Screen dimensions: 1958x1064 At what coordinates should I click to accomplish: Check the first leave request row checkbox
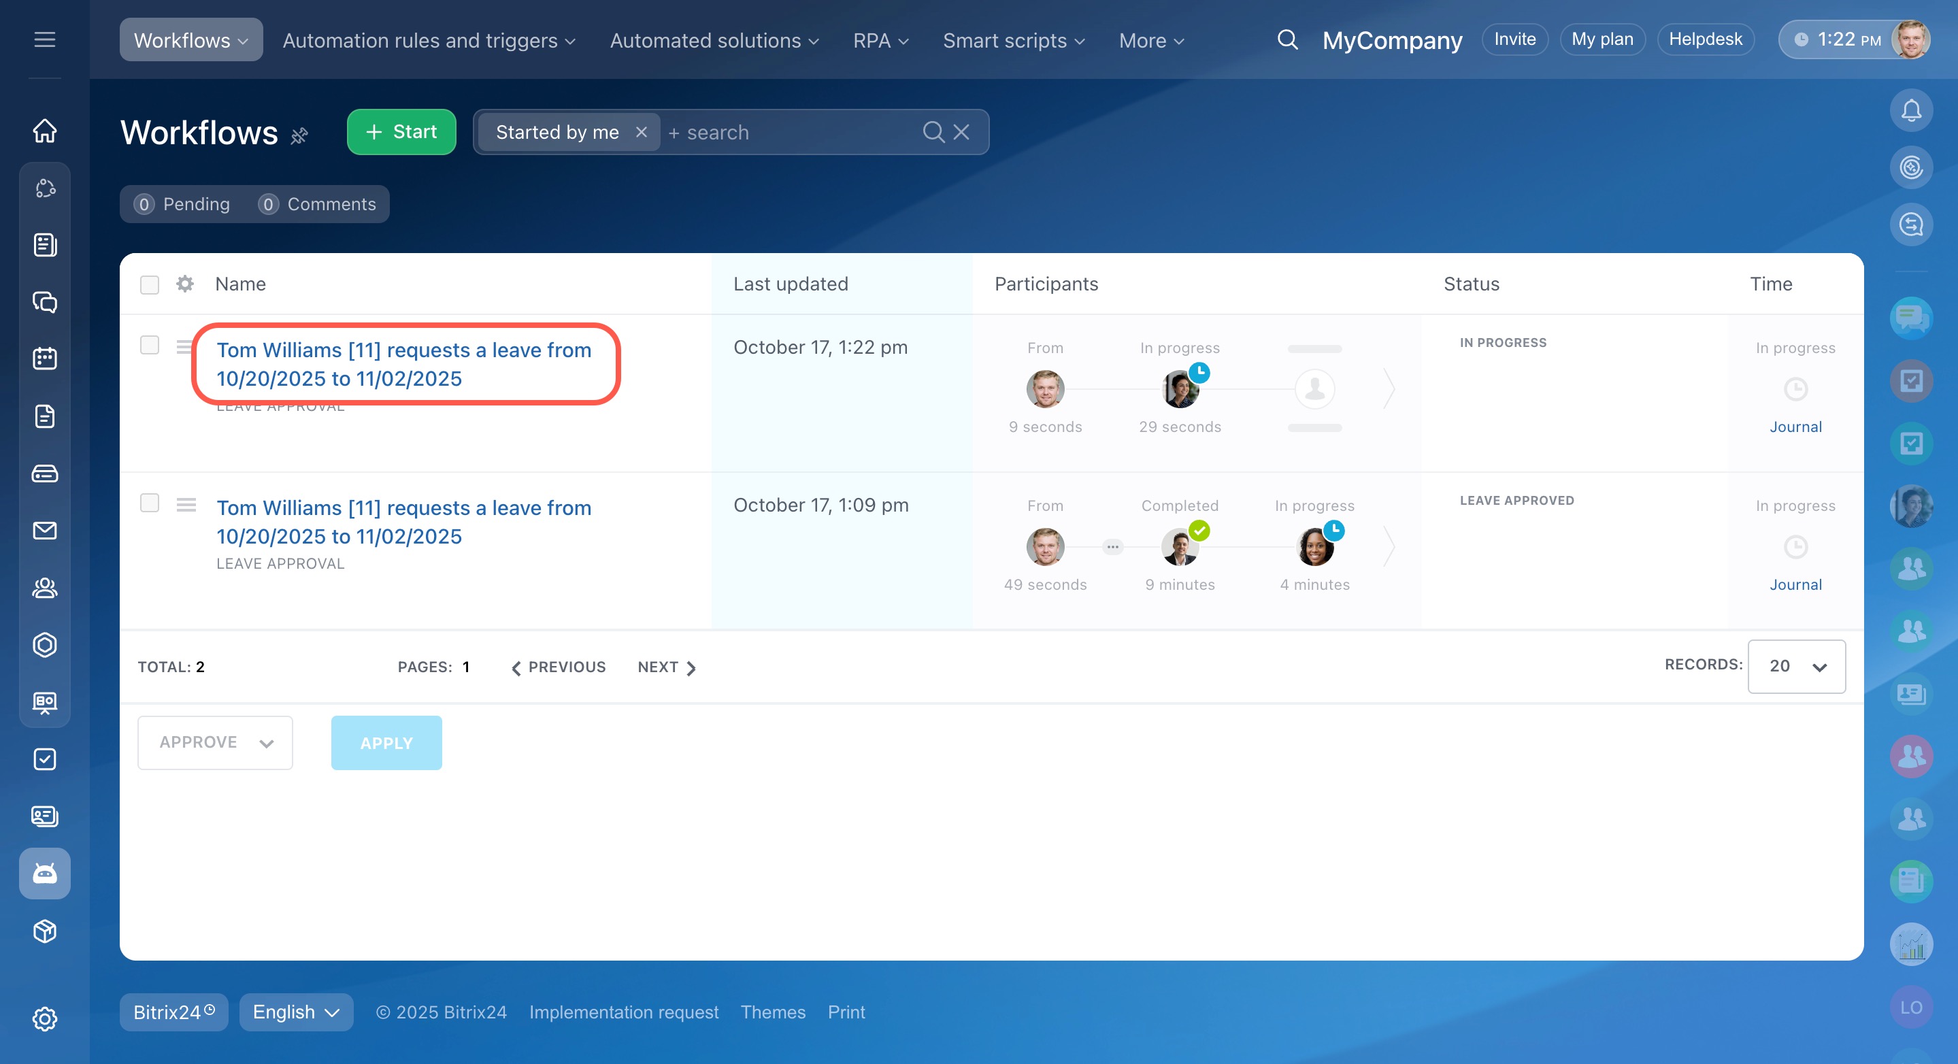click(x=150, y=345)
